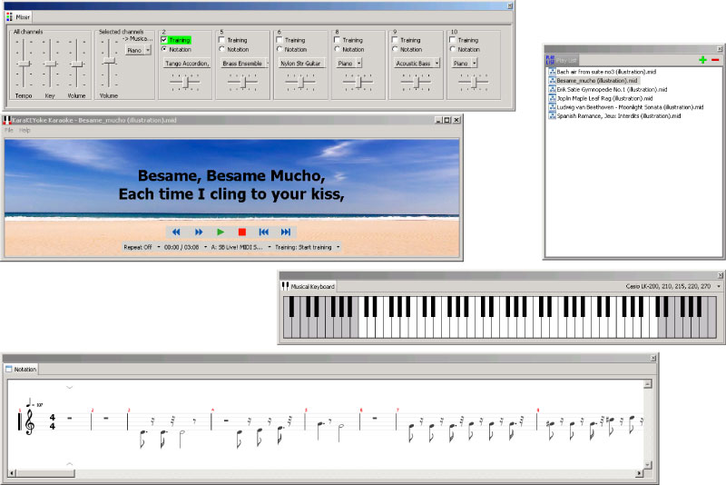This screenshot has height=485, width=726.
Task: Click the Mixer panel icon
Action: (x=10, y=17)
